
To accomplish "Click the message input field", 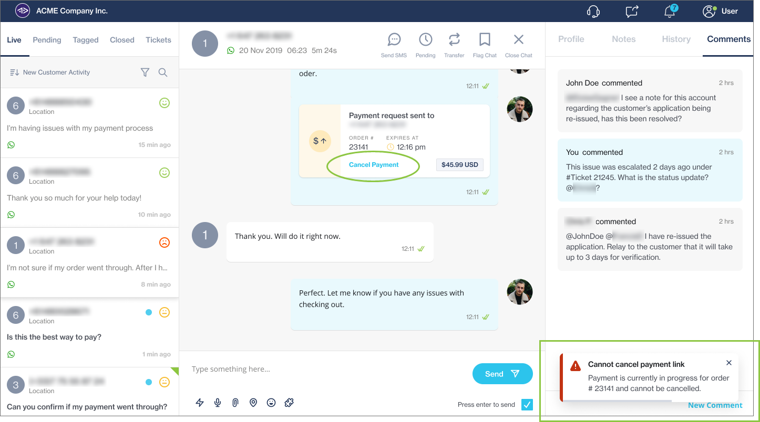I will 326,369.
